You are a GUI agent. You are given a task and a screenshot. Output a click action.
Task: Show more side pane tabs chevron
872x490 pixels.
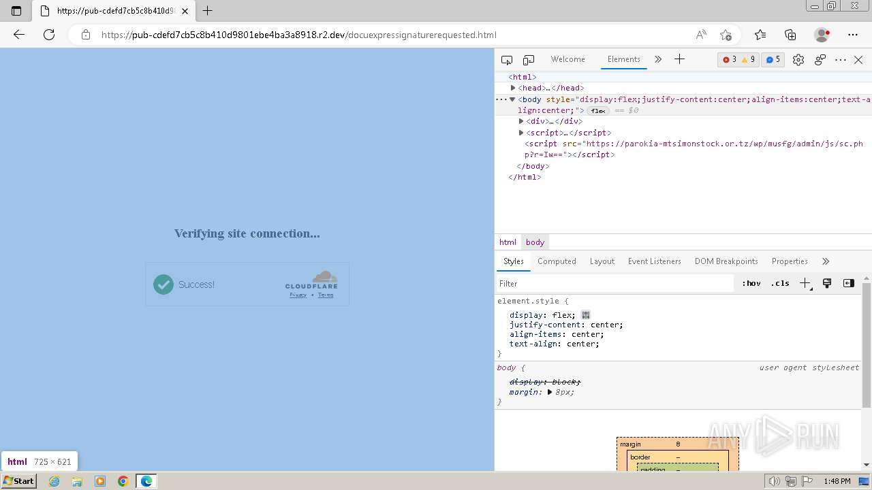[826, 261]
